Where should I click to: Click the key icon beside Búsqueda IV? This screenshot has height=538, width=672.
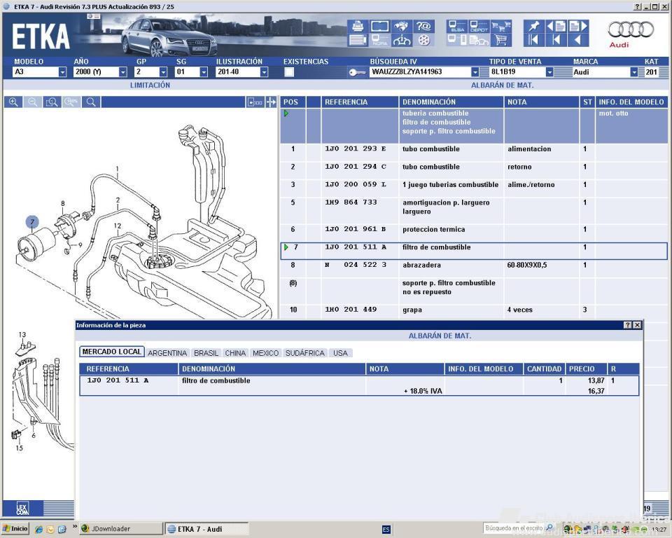tap(356, 72)
